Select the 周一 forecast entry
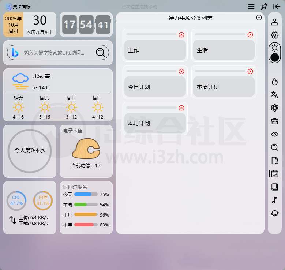The width and height of the screenshot is (285, 270). 98,107
